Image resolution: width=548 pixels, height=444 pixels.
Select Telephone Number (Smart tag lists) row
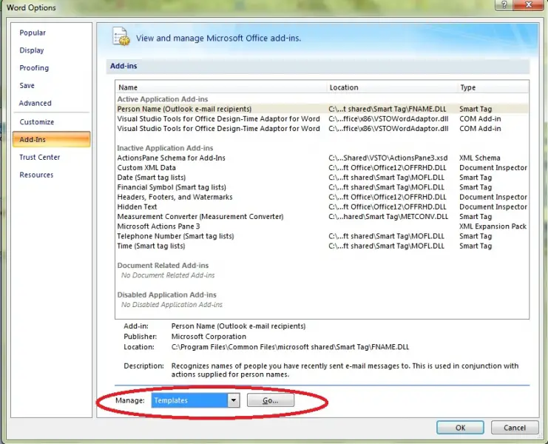click(x=322, y=236)
